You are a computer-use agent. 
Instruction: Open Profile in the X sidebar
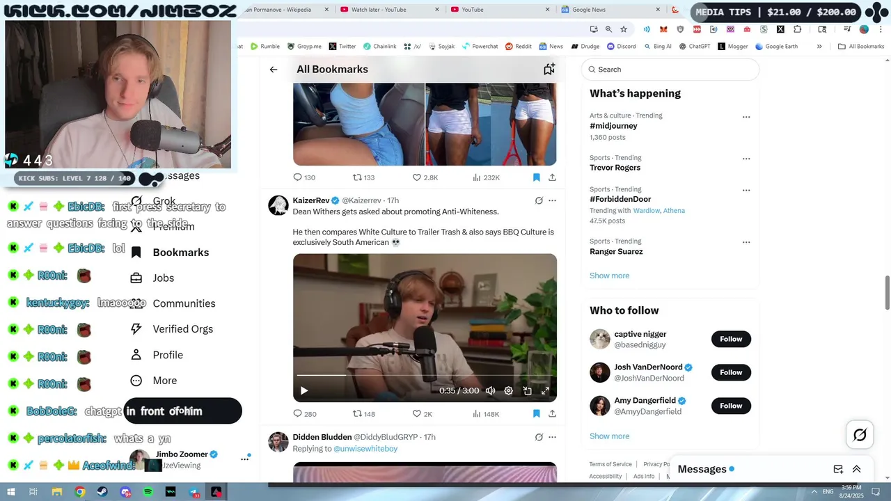click(157, 355)
